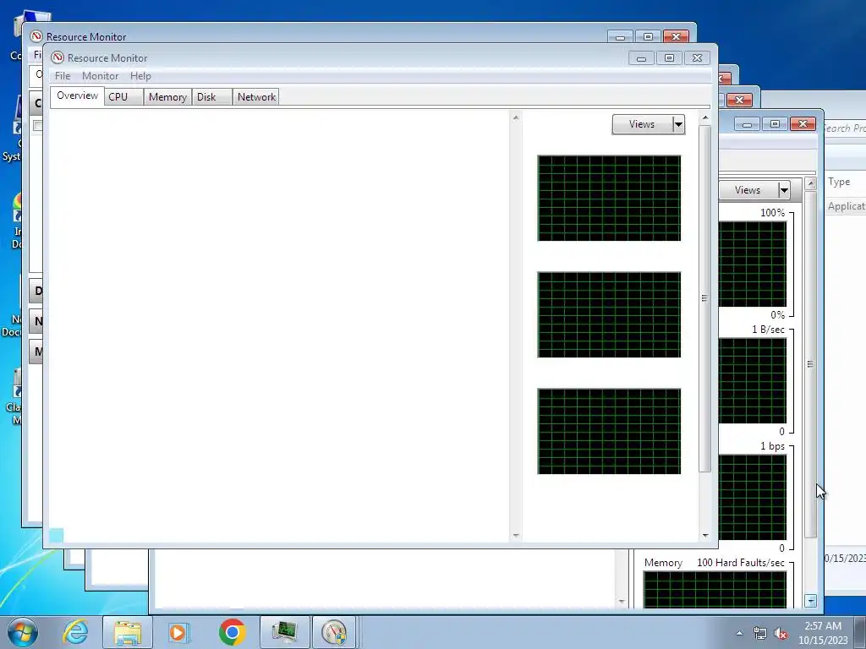Click the background Memory Hard Faults graph
Image resolution: width=866 pixels, height=649 pixels.
pos(715,589)
